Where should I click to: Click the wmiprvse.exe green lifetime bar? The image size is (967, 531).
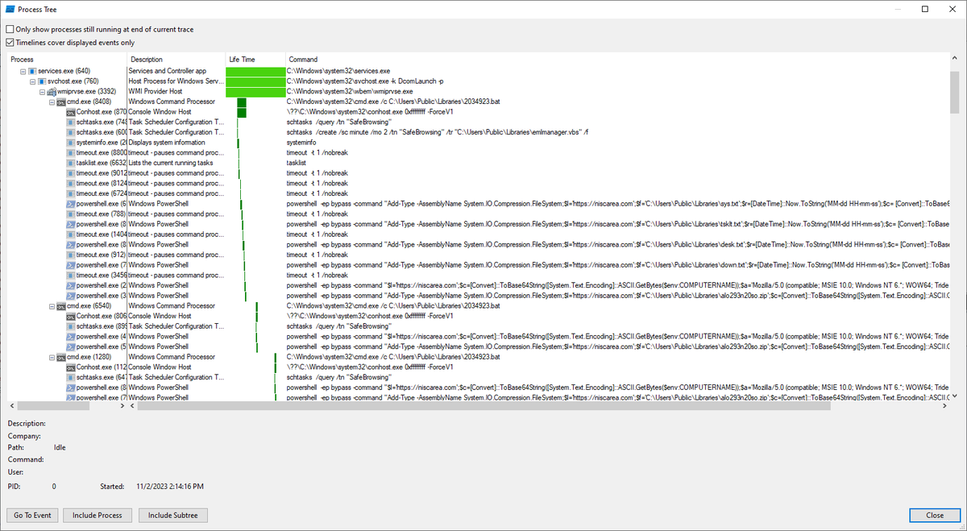(255, 92)
